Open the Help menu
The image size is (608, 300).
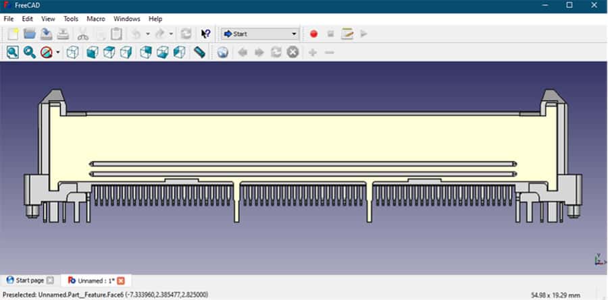pyautogui.click(x=155, y=19)
